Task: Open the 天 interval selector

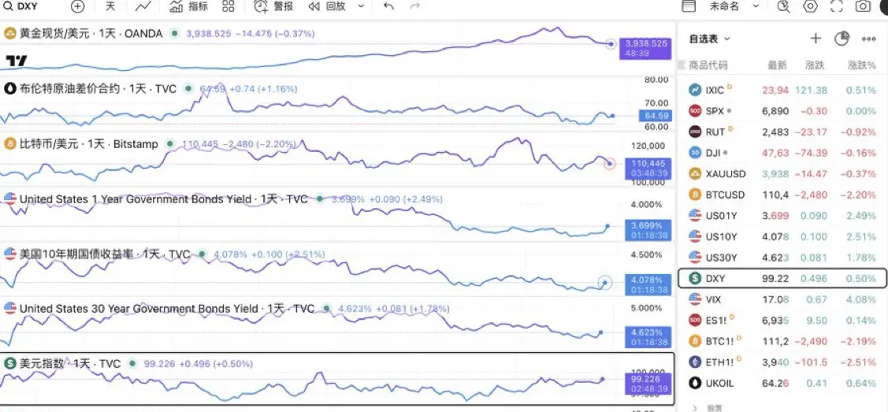Action: tap(110, 7)
